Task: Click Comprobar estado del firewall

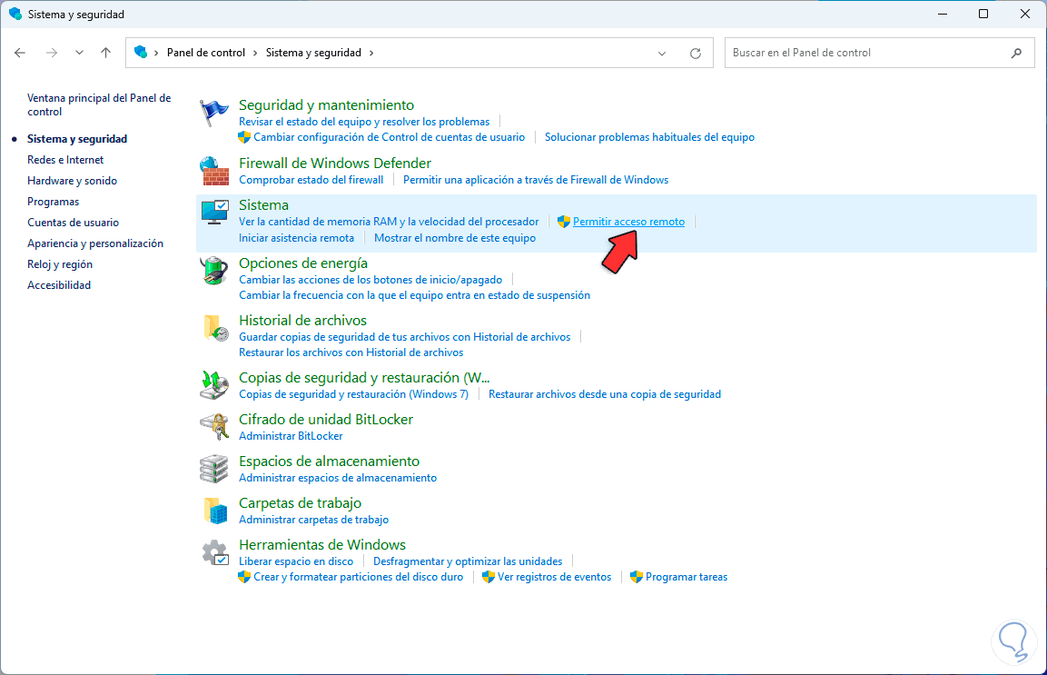Action: 311,180
